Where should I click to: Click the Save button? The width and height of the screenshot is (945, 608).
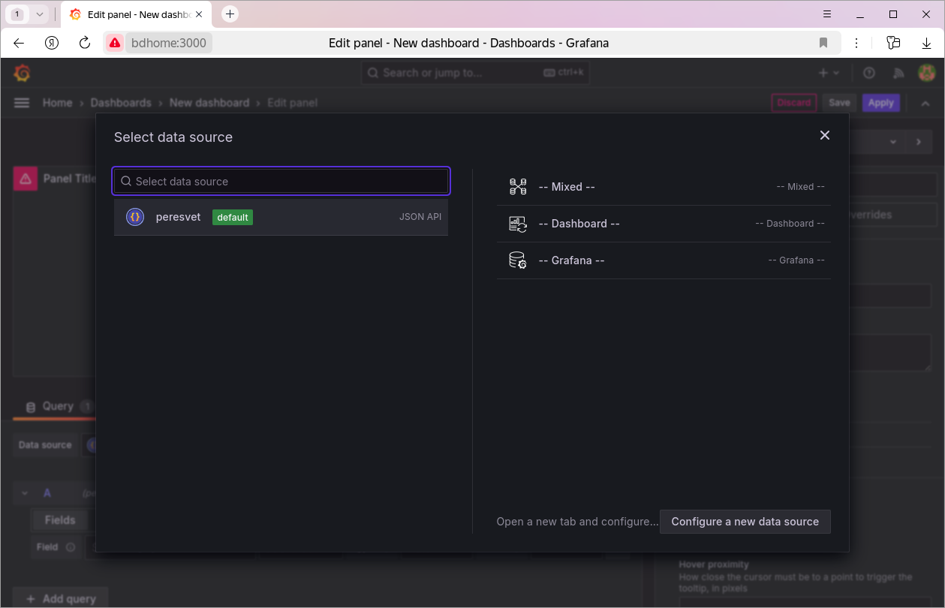(839, 103)
